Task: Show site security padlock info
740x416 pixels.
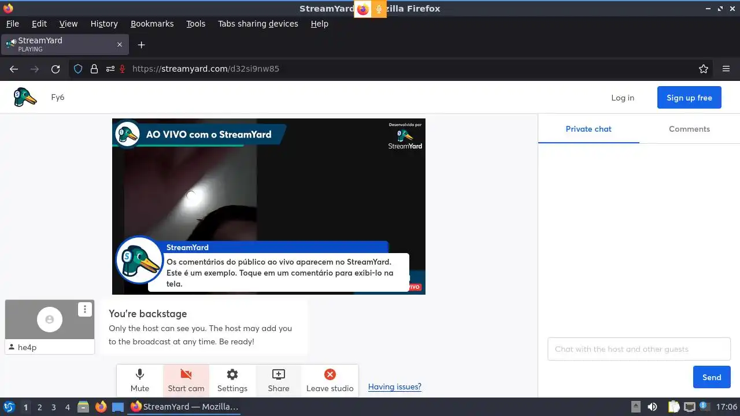Action: point(94,69)
